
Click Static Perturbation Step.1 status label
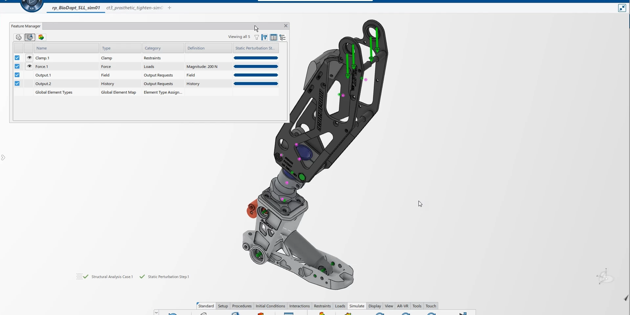(168, 277)
